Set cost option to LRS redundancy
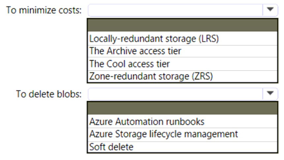Viewport: 284px width, 160px height. tap(183, 39)
